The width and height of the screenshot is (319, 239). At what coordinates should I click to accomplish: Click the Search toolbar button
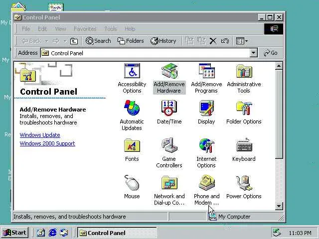[x=98, y=41]
